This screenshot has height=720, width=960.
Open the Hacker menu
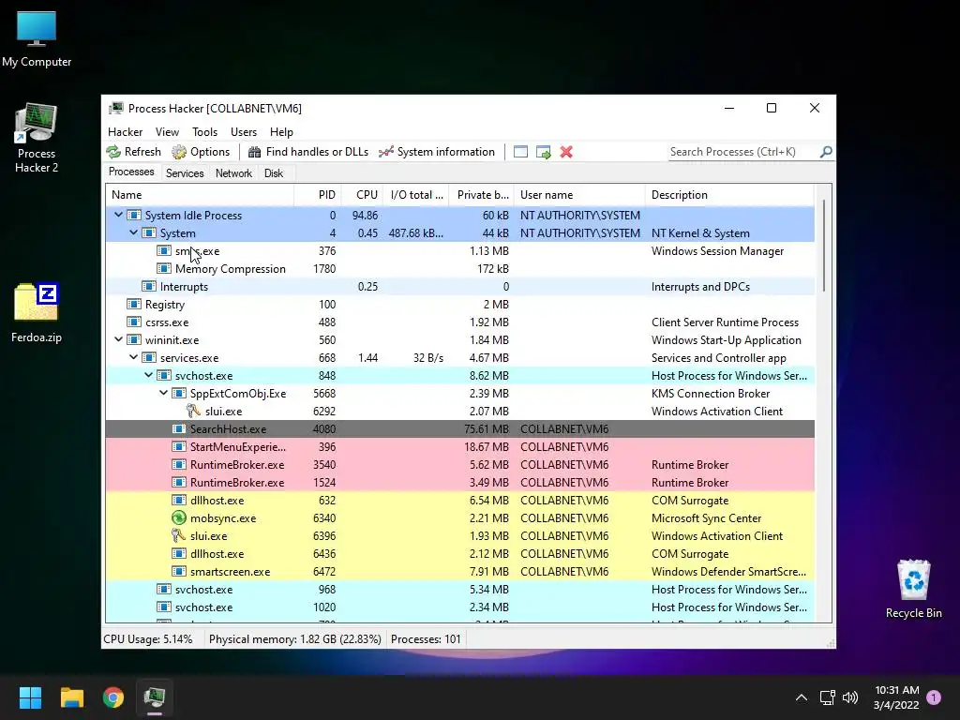coord(125,131)
